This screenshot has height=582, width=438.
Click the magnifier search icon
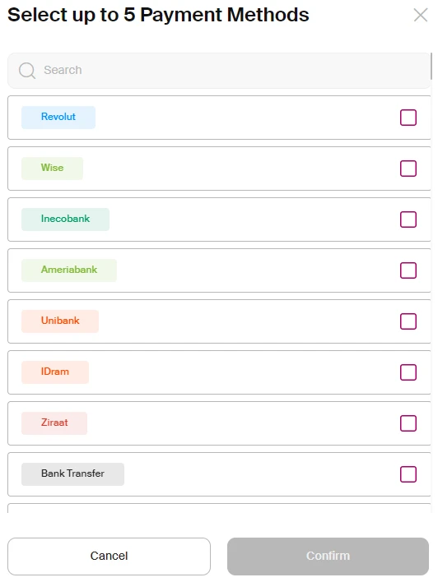[x=27, y=70]
